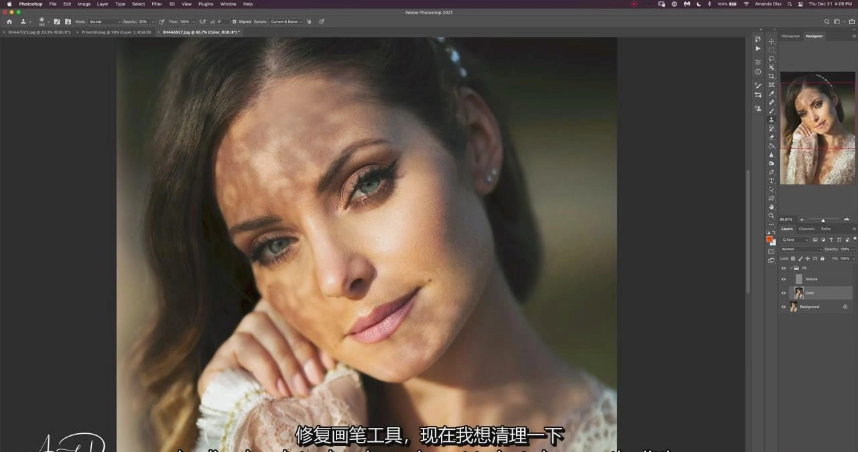Select the Zoom tool
The height and width of the screenshot is (452, 858).
point(772,215)
